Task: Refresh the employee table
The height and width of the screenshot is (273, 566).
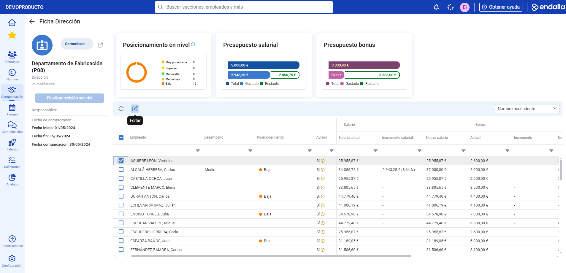Action: tap(121, 109)
